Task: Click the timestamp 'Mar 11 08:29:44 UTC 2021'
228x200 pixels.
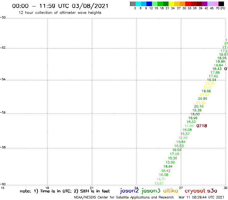Action: tap(202, 198)
